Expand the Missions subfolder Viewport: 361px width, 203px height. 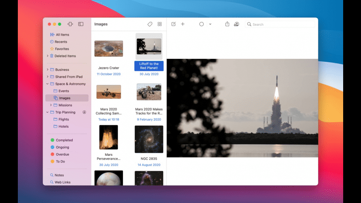click(51, 105)
